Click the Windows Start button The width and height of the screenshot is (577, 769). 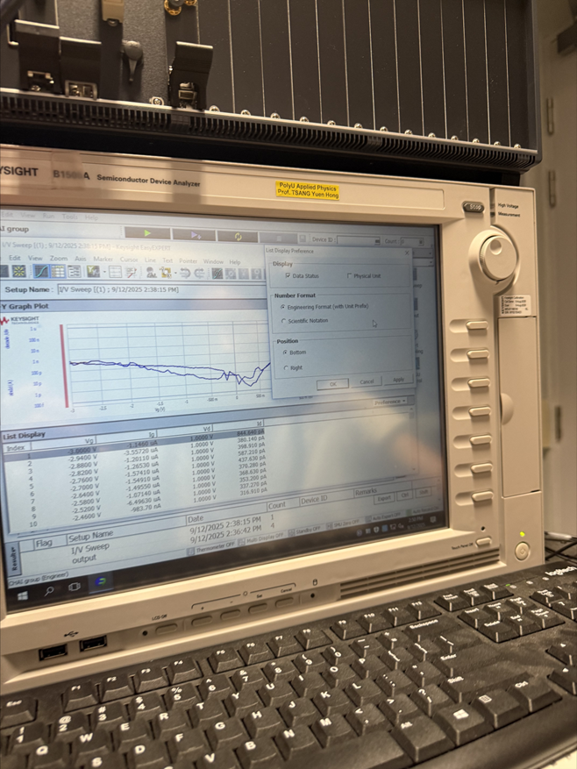22,595
